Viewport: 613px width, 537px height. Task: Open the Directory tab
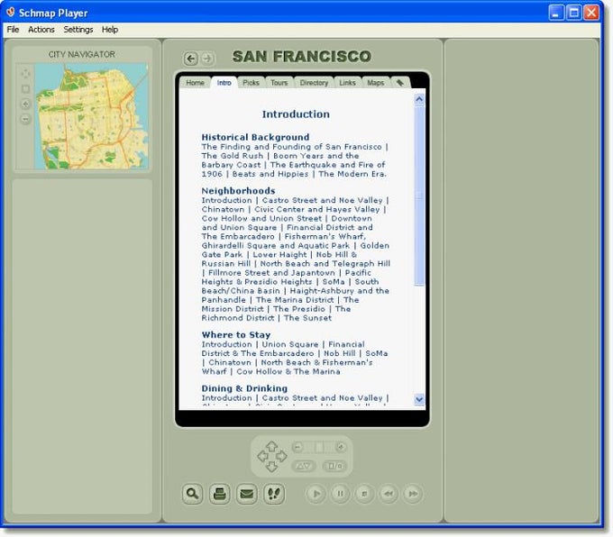click(x=314, y=83)
